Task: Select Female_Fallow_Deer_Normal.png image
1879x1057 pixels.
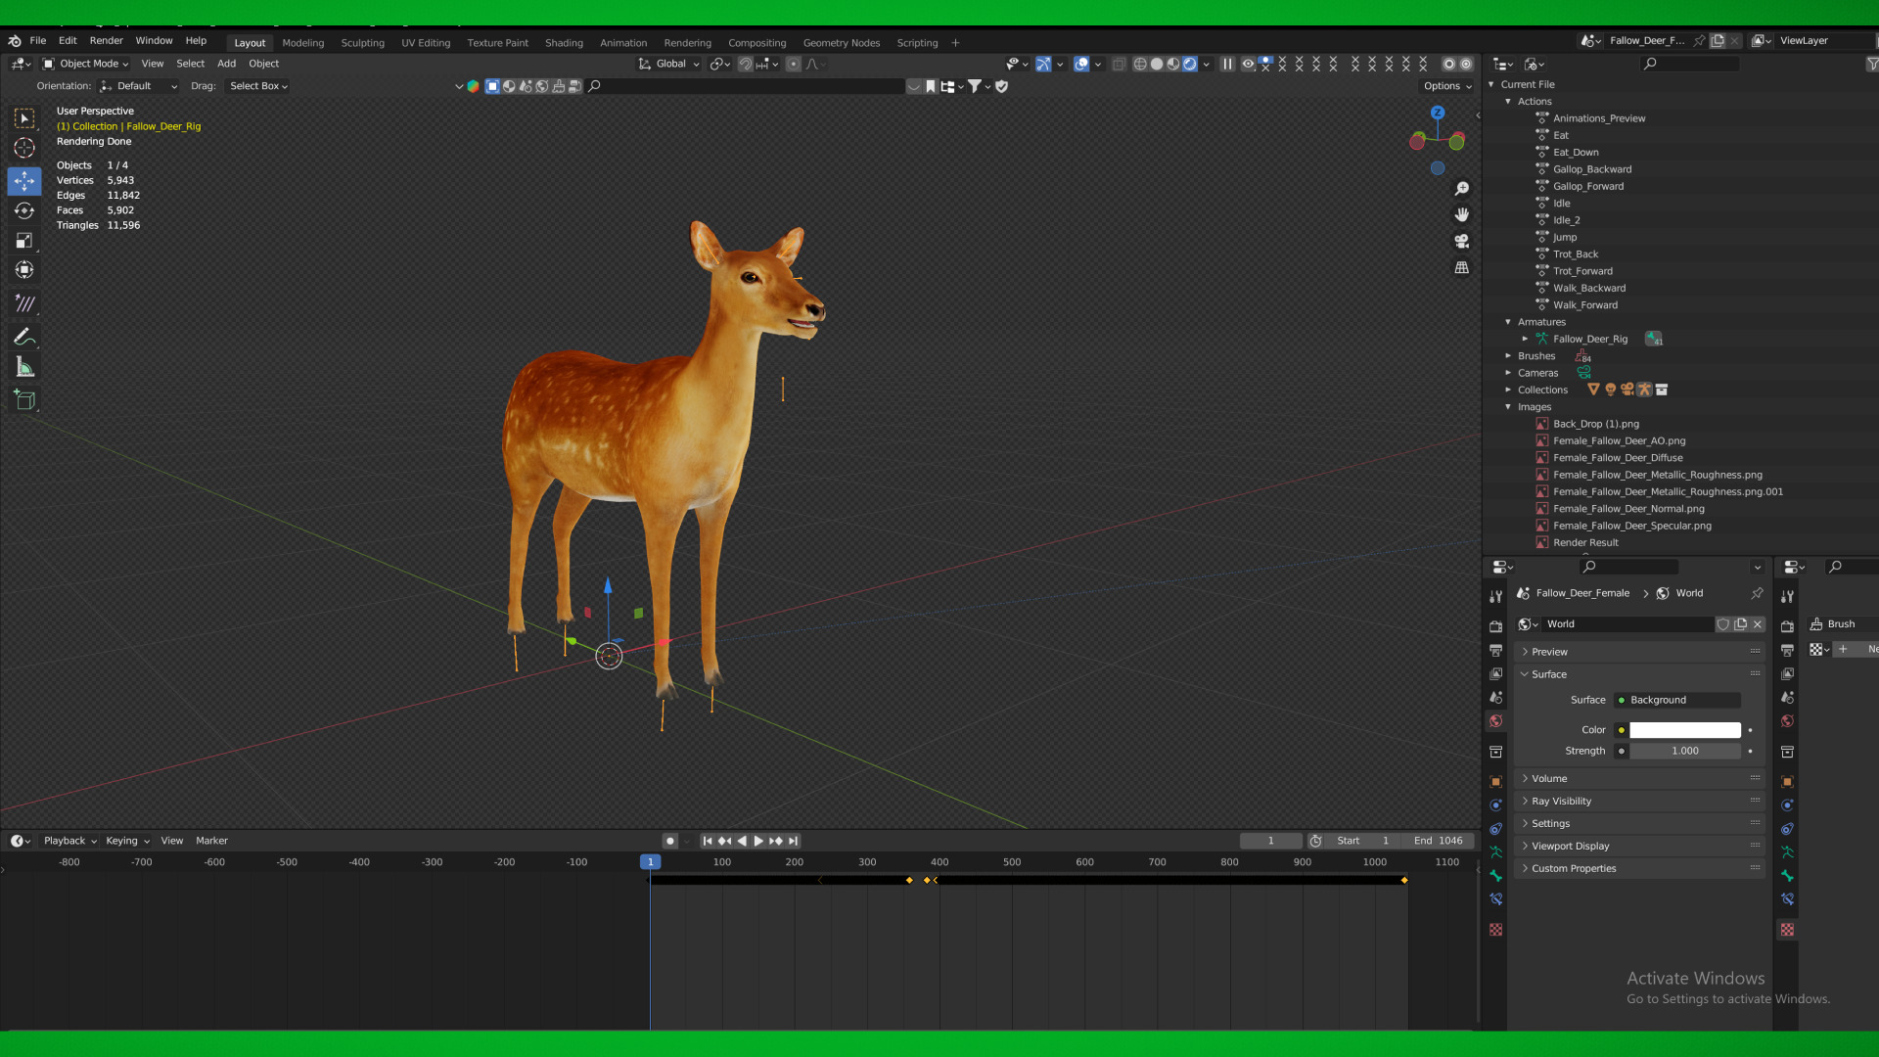Action: [x=1628, y=509]
